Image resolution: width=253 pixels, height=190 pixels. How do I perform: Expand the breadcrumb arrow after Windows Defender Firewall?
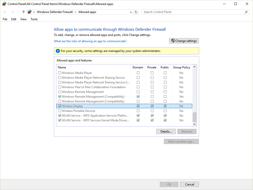[x=75, y=12]
